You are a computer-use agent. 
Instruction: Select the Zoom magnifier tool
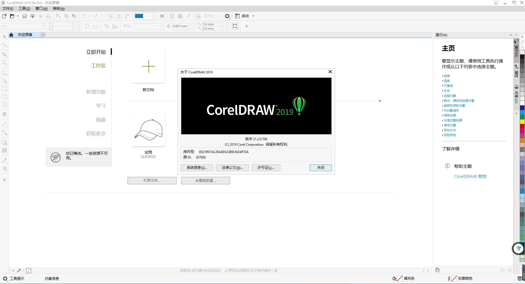[4, 63]
